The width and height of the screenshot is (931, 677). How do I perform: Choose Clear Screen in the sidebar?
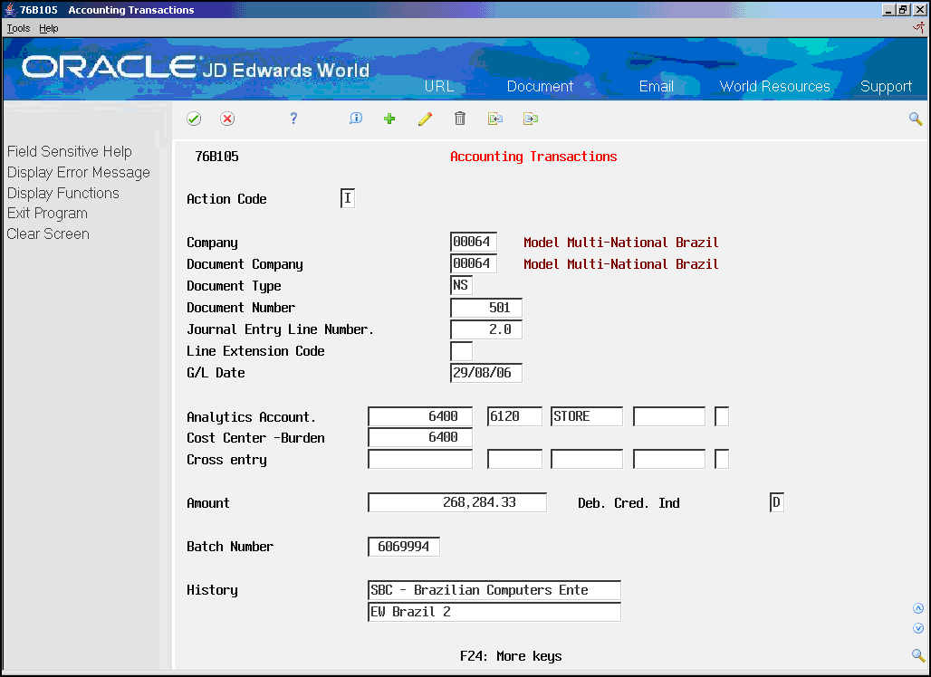pyautogui.click(x=48, y=234)
